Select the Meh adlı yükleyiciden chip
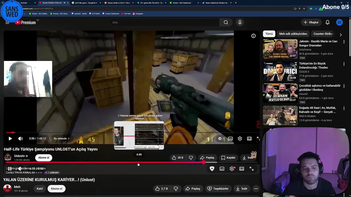351x197 pixels. coord(293,34)
